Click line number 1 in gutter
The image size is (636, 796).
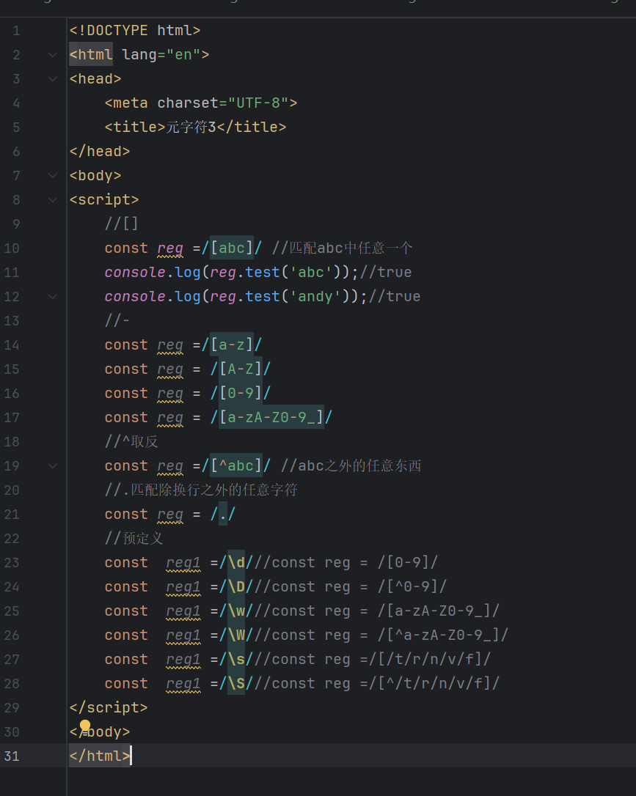(x=16, y=31)
